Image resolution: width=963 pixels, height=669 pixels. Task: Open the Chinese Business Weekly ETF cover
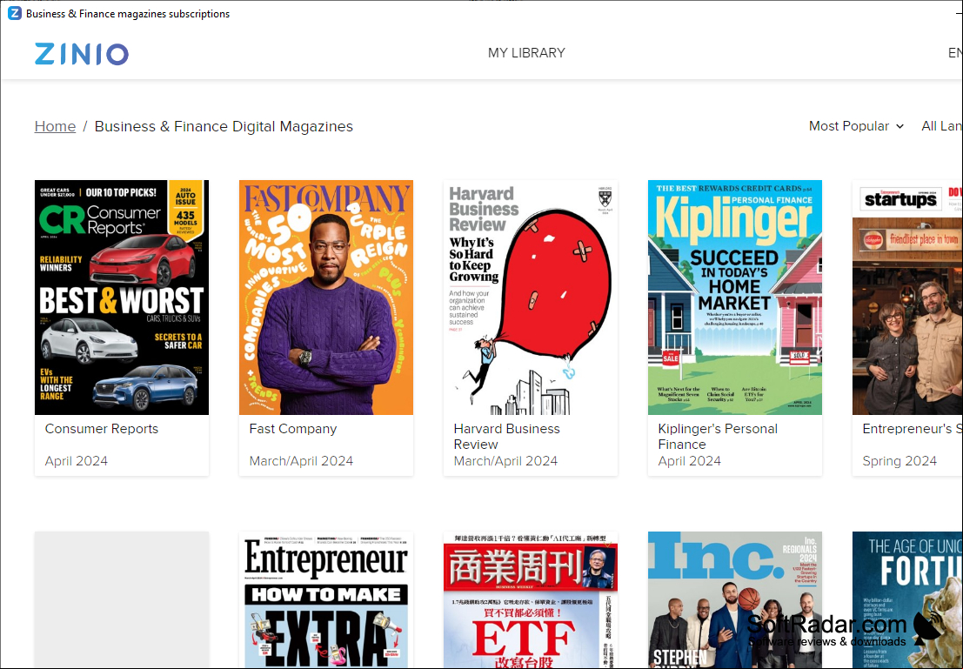[x=531, y=600]
